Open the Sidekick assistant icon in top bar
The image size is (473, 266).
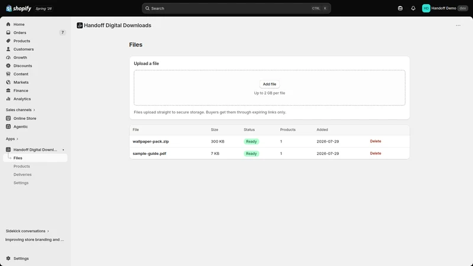click(x=400, y=8)
